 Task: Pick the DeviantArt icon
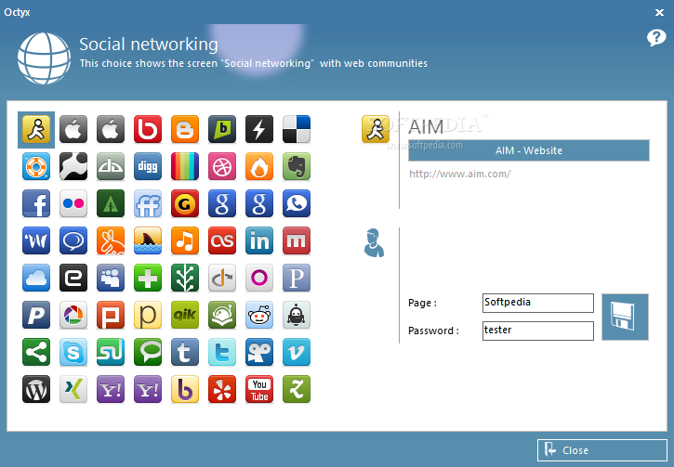click(111, 166)
